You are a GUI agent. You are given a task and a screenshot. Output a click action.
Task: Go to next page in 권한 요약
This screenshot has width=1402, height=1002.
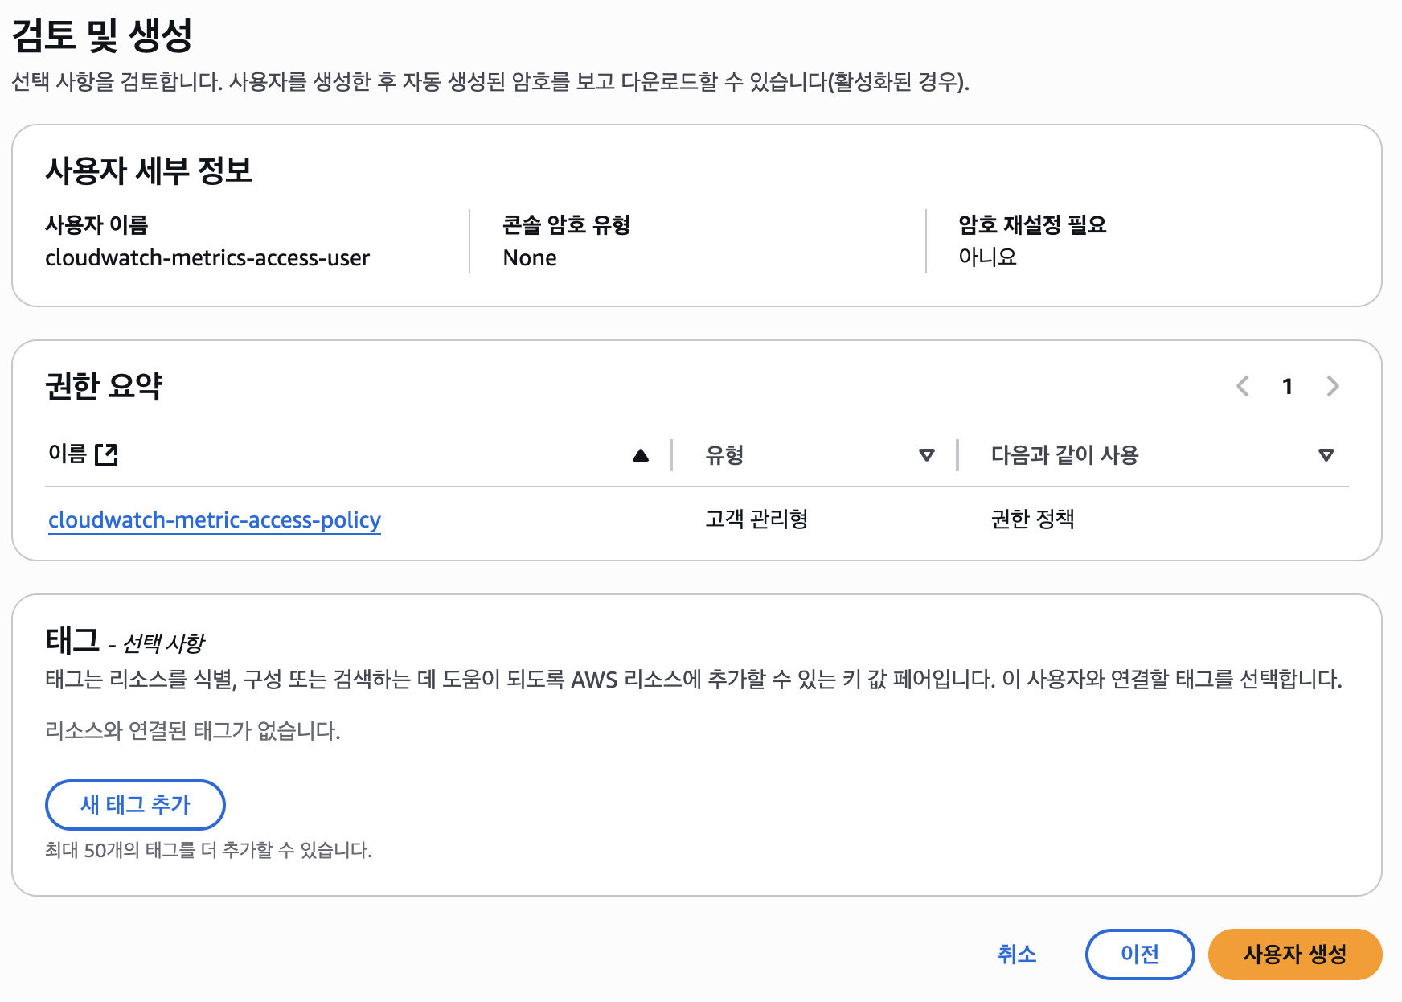[1333, 387]
